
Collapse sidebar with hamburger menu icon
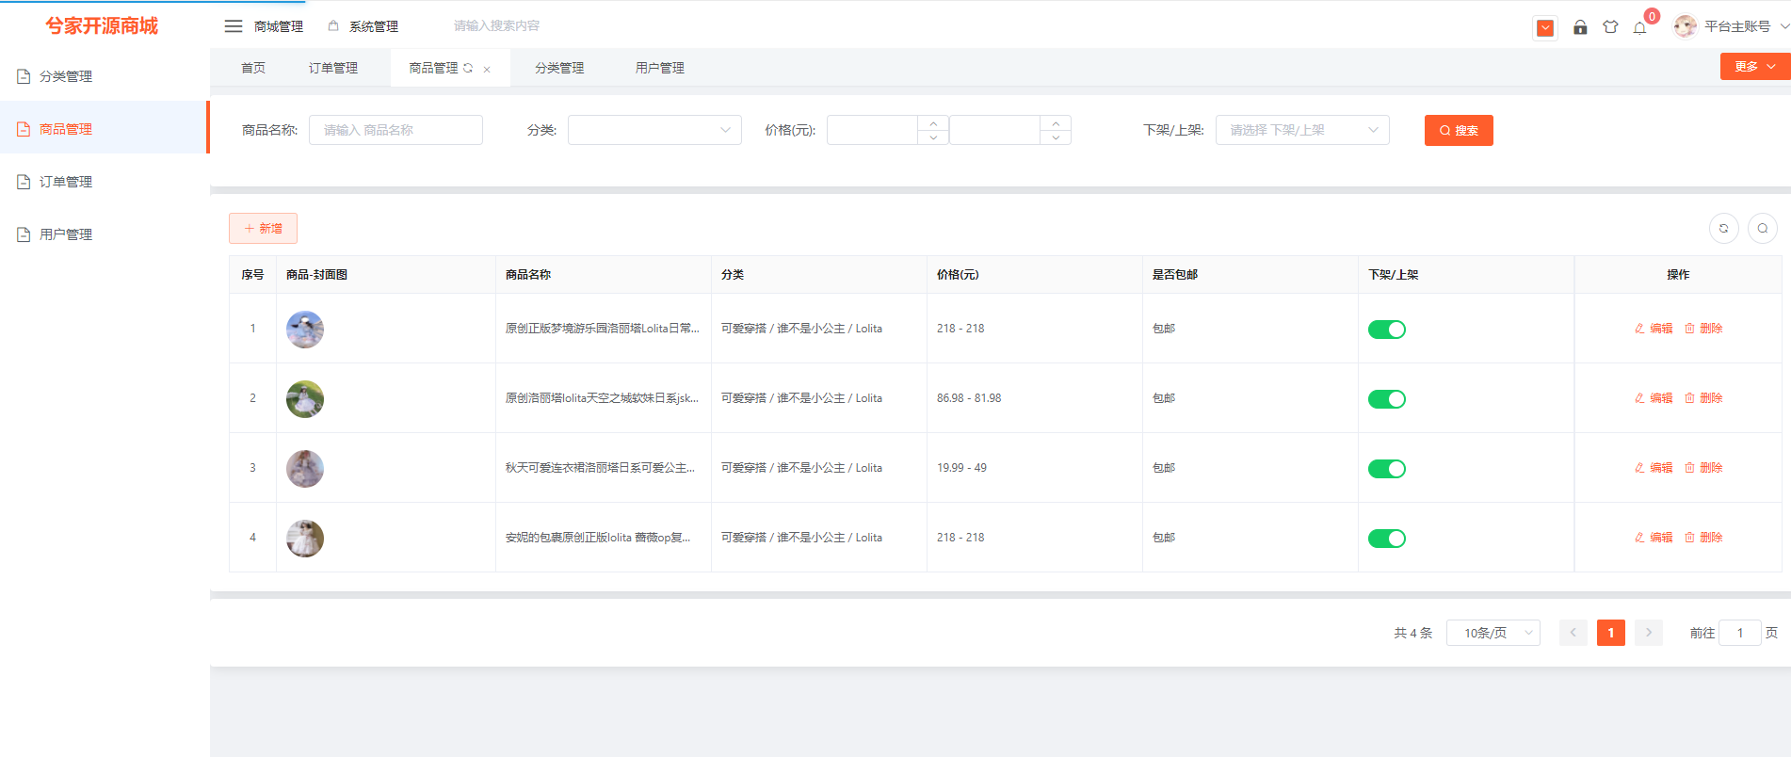234,26
